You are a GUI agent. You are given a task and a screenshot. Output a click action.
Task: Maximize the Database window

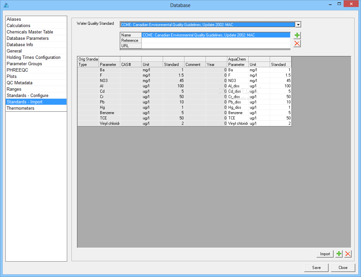pyautogui.click(x=339, y=4)
